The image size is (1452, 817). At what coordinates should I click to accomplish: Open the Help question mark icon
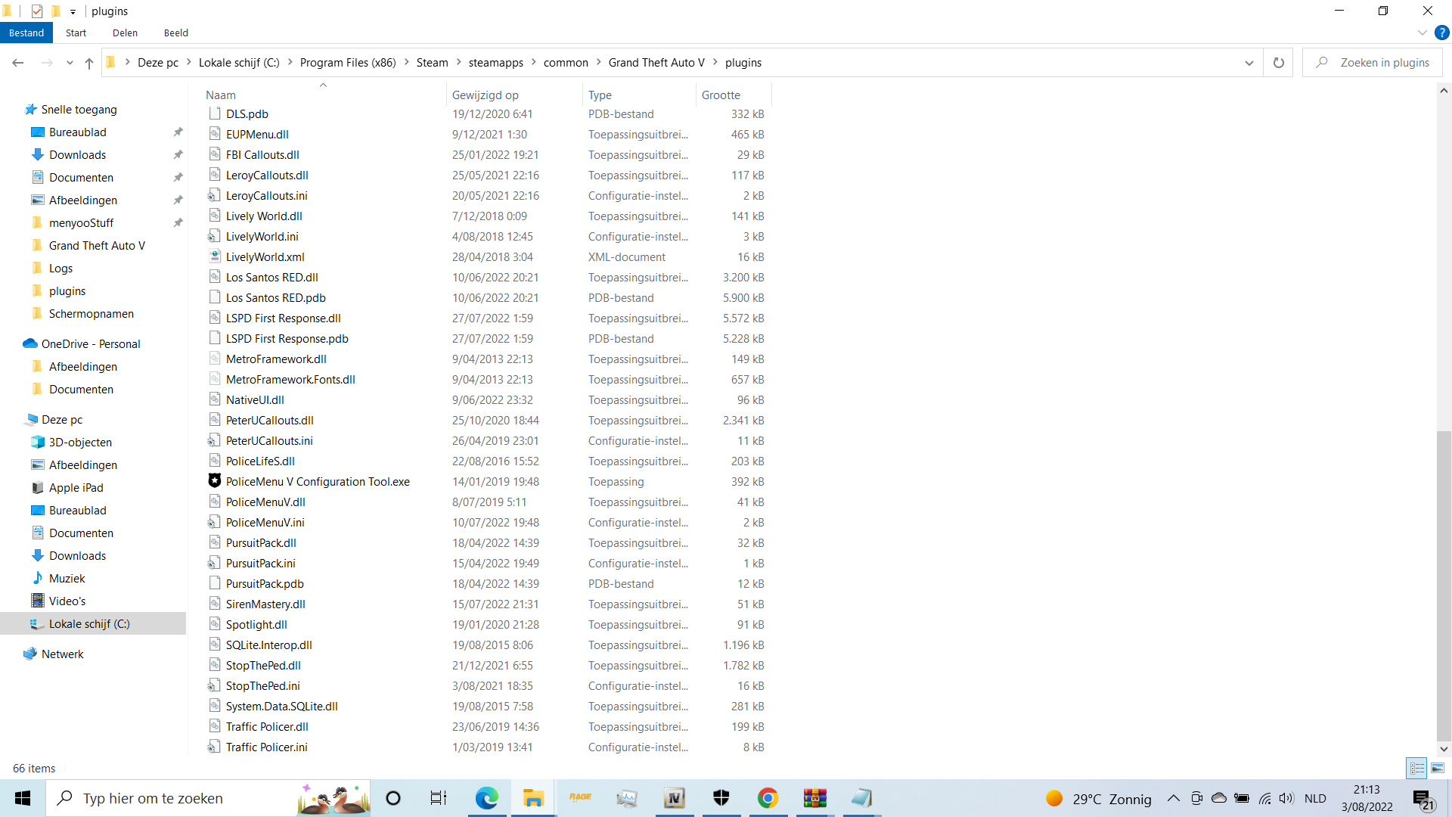[x=1441, y=33]
